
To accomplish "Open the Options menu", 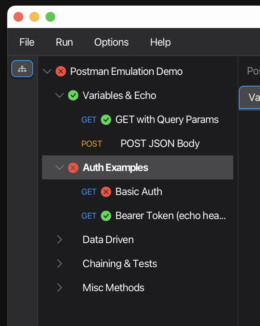I will (x=111, y=42).
